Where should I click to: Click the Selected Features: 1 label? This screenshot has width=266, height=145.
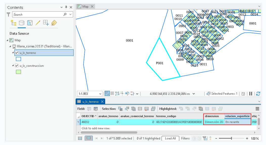point(224,94)
